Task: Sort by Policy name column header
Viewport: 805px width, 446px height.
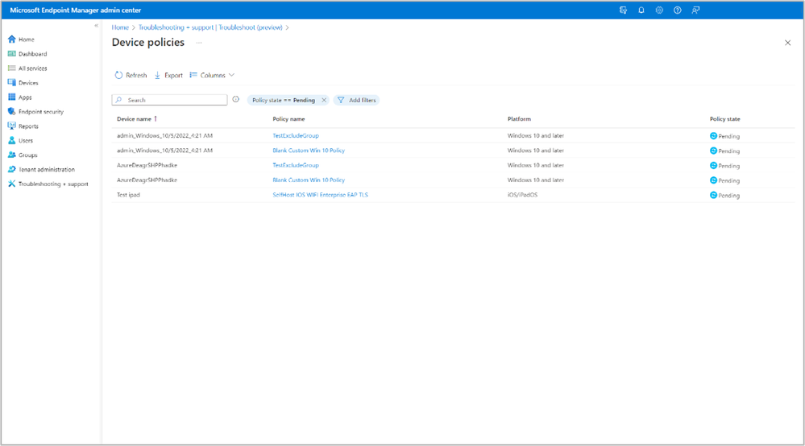Action: [288, 119]
